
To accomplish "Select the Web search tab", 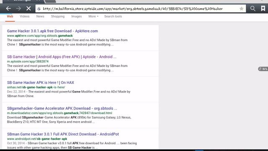I will (10, 16).
